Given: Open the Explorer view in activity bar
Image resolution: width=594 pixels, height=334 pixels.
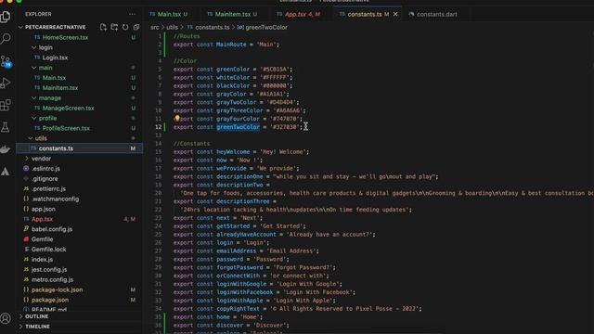Looking at the screenshot, I should pyautogui.click(x=6, y=17).
